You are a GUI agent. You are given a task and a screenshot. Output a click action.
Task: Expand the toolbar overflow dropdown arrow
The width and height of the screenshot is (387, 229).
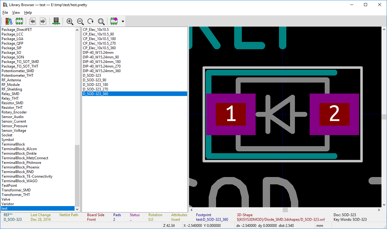coord(123,21)
